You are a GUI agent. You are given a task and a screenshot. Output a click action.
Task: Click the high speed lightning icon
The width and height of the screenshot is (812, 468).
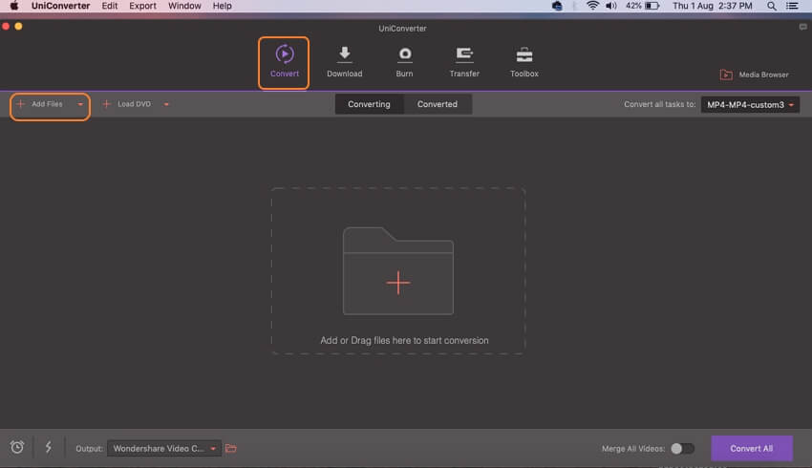[x=48, y=447]
